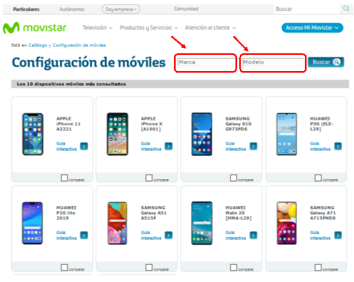Image resolution: width=354 pixels, height=282 pixels.
Task: Enable compare checkbox for Galaxy S10
Action: [234, 178]
